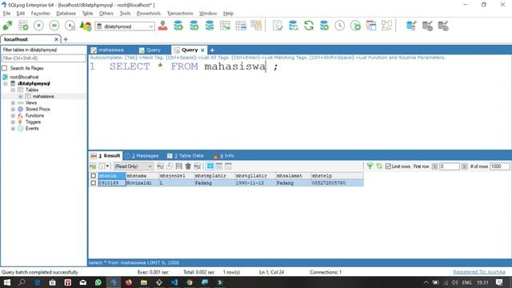Click the refresh sync arrows icon
The height and width of the screenshot is (288, 512).
click(x=309, y=26)
